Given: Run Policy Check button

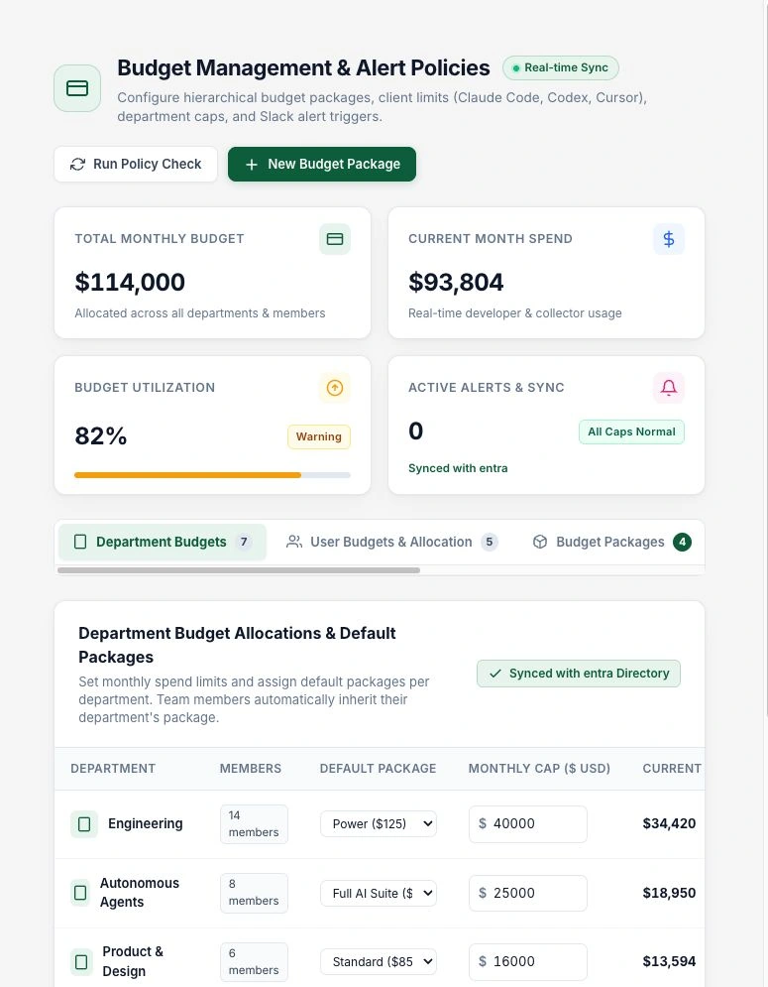Looking at the screenshot, I should click(136, 165).
